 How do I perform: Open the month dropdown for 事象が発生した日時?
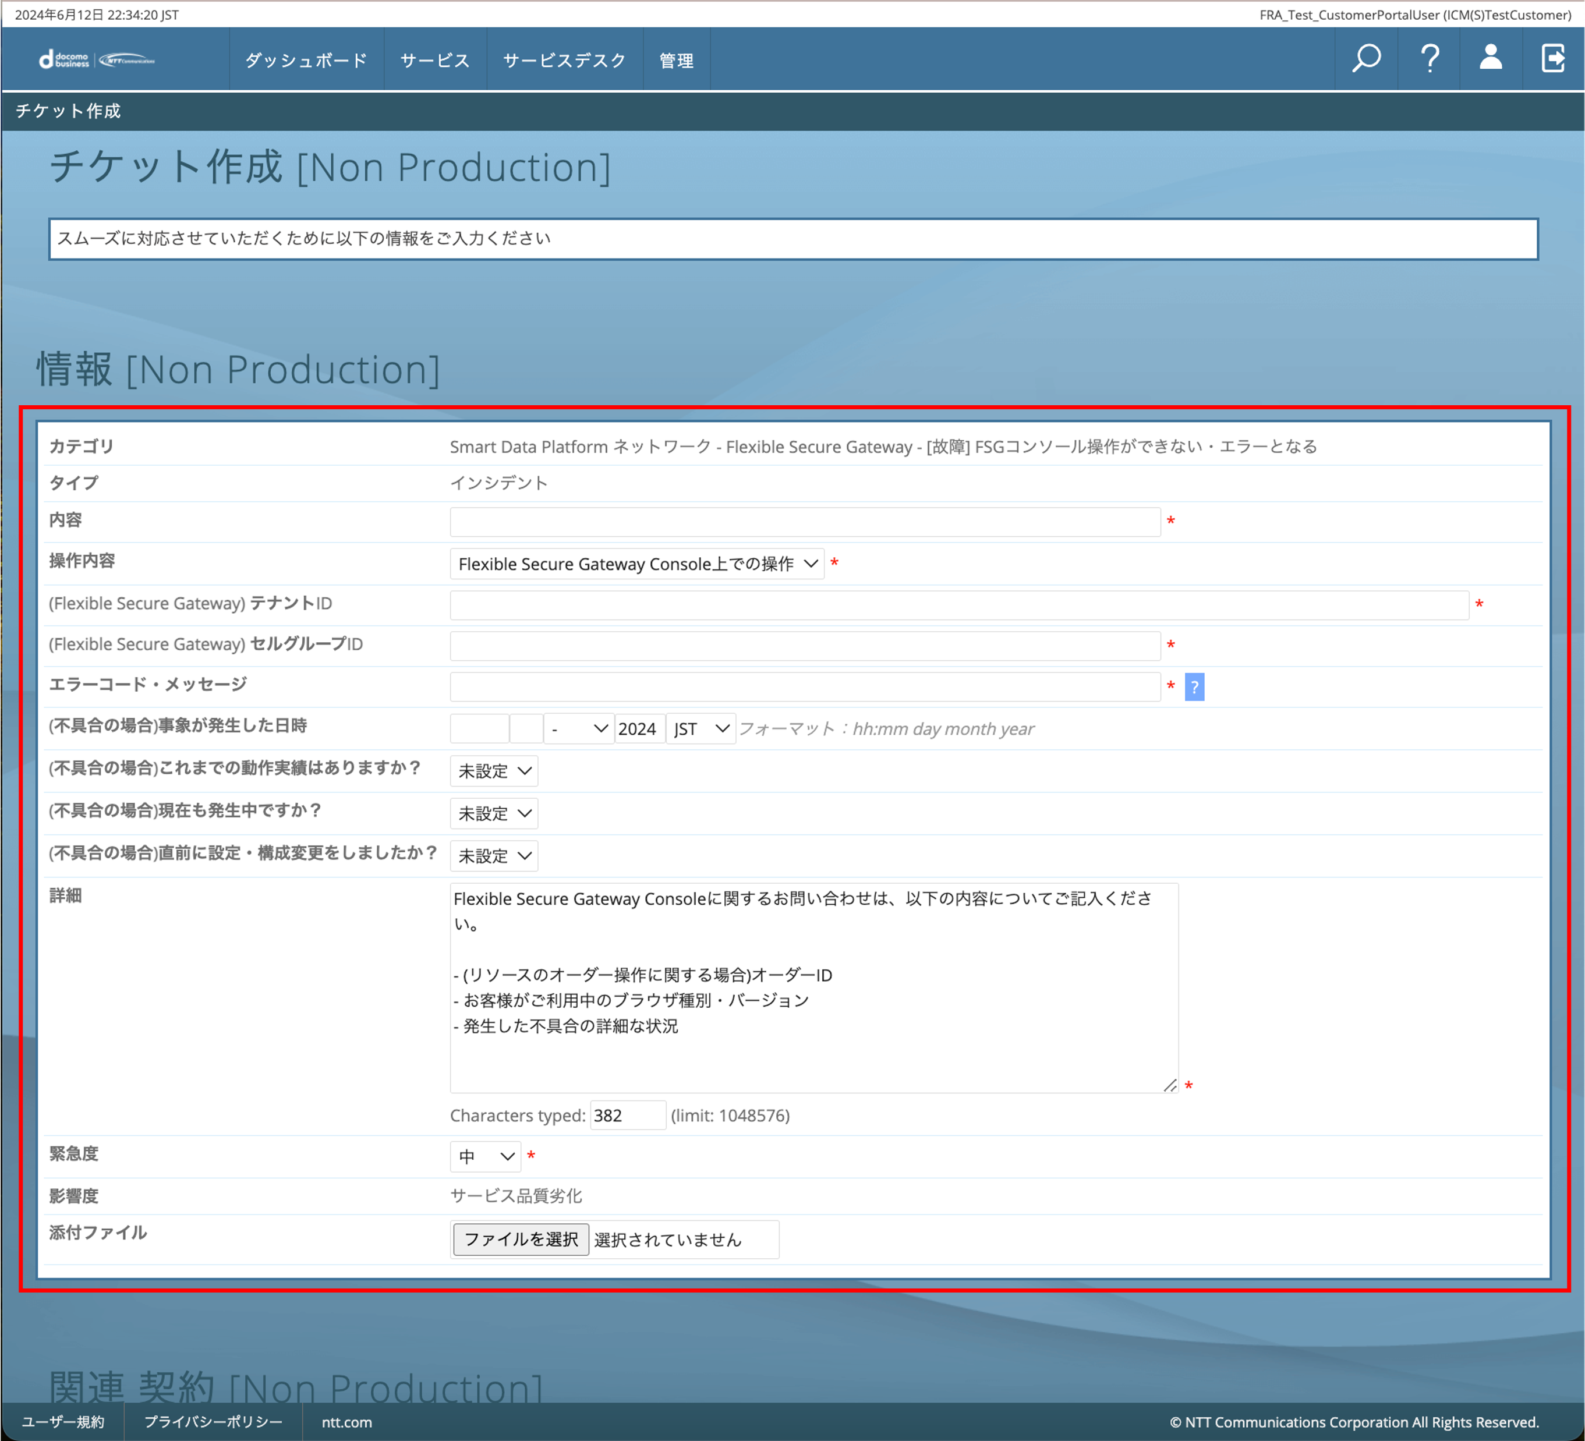coord(579,729)
